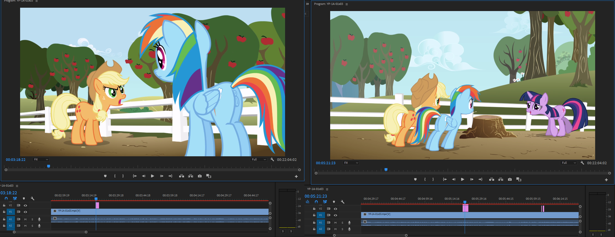Click Lift button in left Program Monitor
Viewport: 615px width, 237px height.
[x=181, y=176]
